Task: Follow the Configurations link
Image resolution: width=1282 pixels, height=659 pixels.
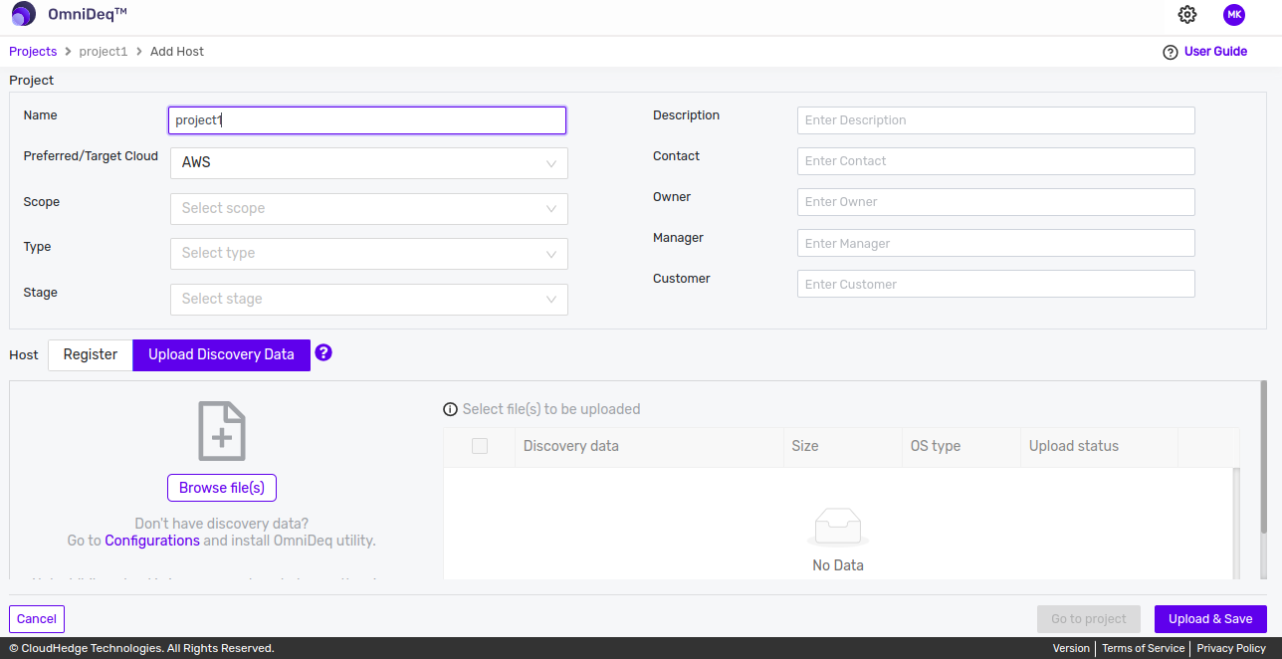Action: pyautogui.click(x=152, y=541)
